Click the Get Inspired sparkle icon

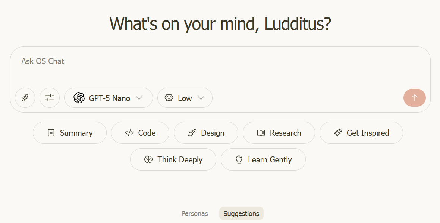point(338,133)
